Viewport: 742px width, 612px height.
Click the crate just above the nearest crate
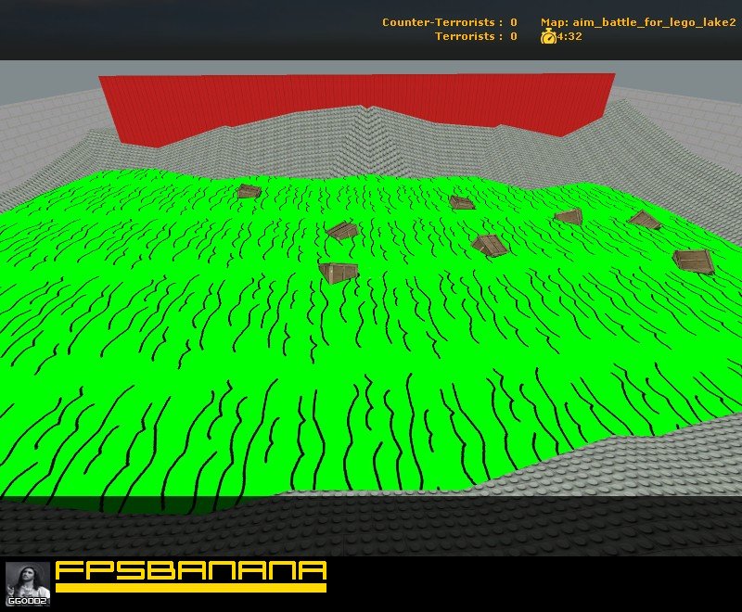pos(342,230)
